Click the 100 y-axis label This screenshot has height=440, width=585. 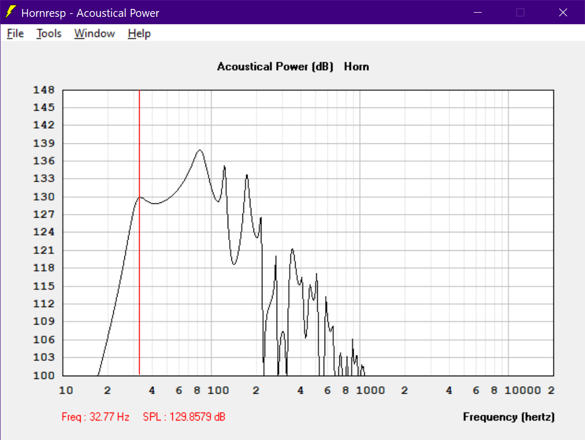[x=44, y=375]
